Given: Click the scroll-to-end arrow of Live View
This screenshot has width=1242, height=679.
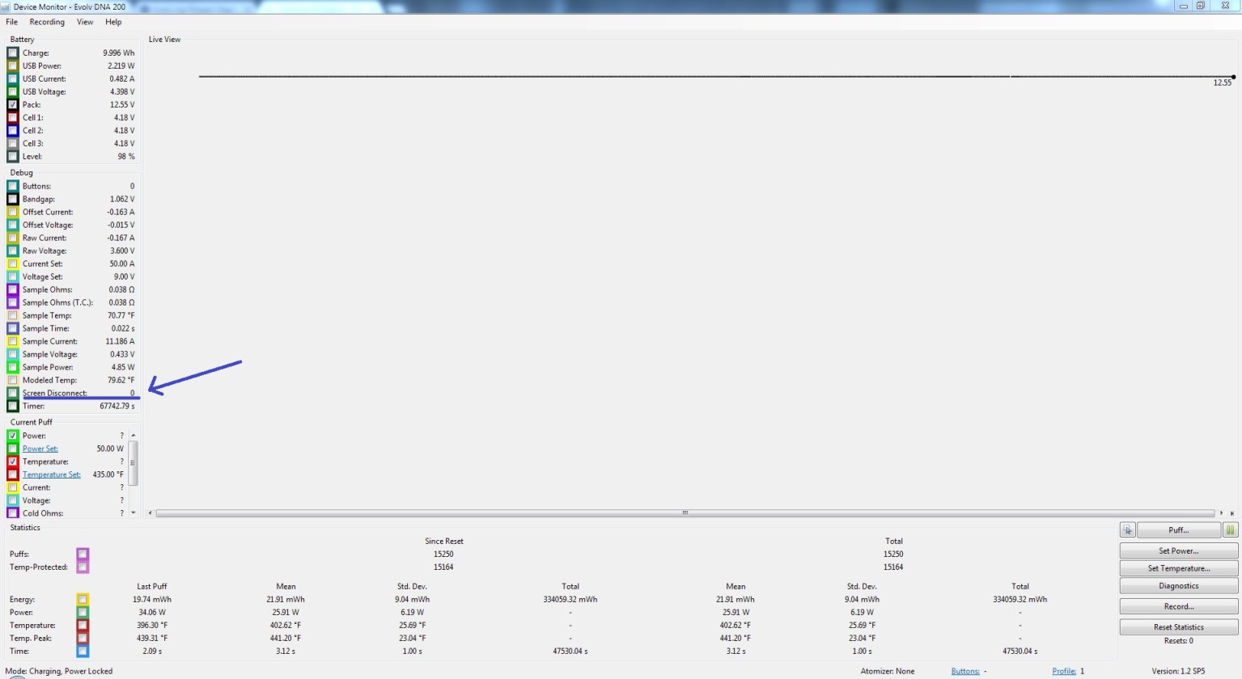Looking at the screenshot, I should [x=1232, y=513].
